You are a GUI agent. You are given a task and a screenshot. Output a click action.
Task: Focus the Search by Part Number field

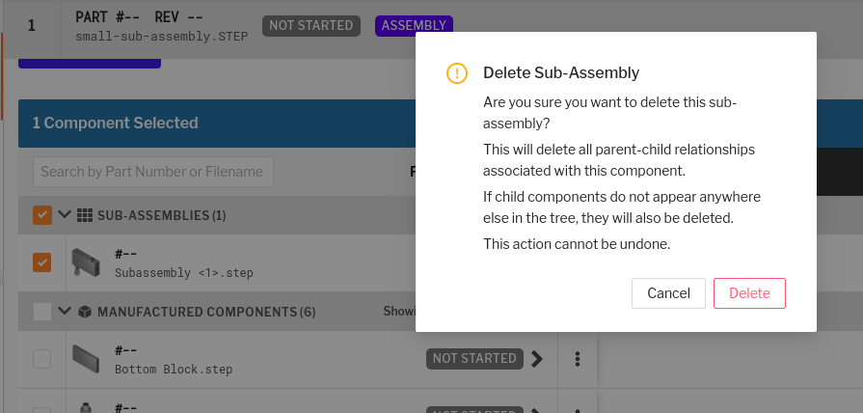point(153,172)
